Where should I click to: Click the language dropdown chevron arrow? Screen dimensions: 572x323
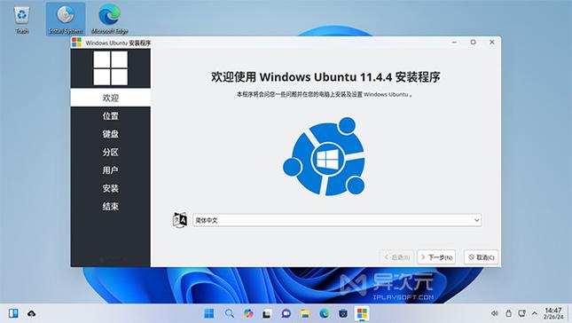[476, 220]
